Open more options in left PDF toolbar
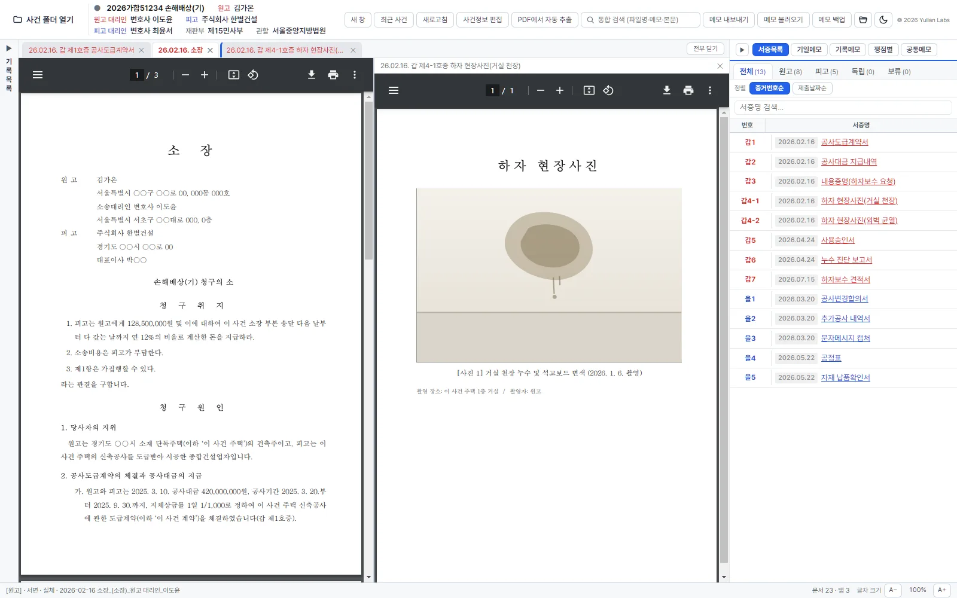This screenshot has width=957, height=598. tap(355, 75)
